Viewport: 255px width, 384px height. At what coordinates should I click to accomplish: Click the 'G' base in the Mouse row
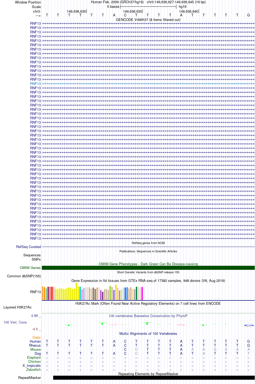pyautogui.click(x=215, y=350)
